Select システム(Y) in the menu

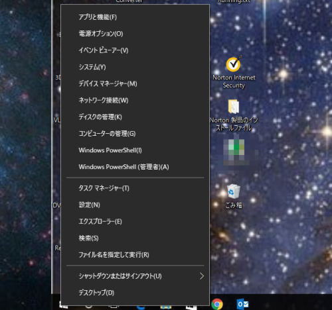point(135,67)
